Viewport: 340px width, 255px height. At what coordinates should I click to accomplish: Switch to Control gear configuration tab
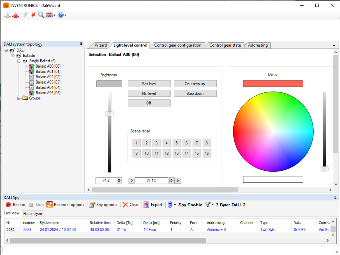click(x=178, y=45)
